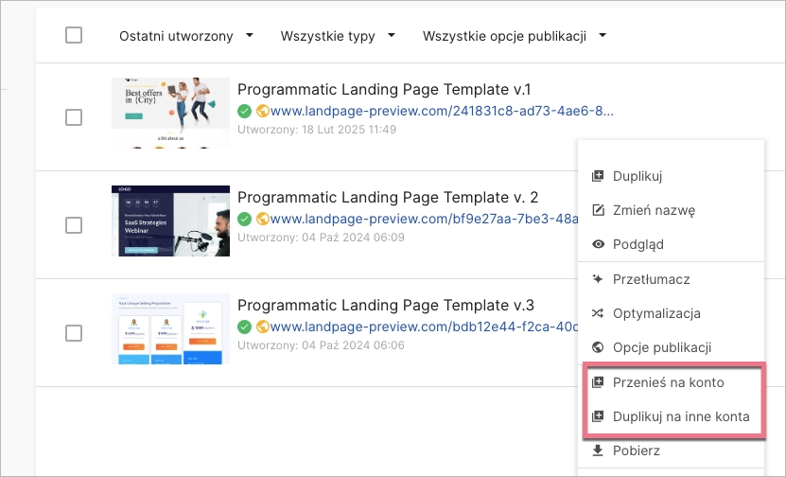Click the Programmatic Landing Page Template v. 2 title
This screenshot has height=477, width=786.
[388, 197]
